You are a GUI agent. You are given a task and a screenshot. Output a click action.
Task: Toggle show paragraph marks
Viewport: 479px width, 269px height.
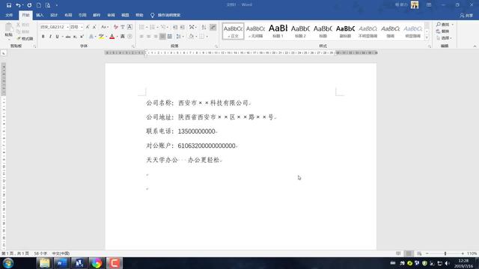coord(213,27)
